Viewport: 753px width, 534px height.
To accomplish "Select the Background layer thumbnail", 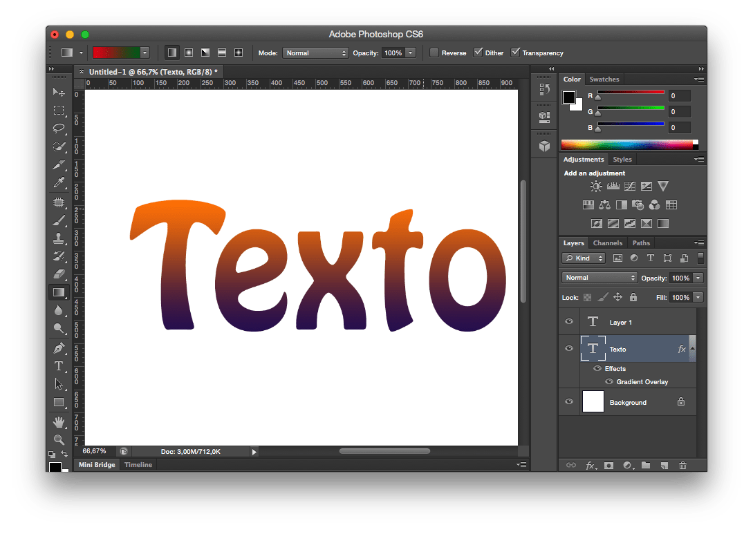I will [593, 401].
